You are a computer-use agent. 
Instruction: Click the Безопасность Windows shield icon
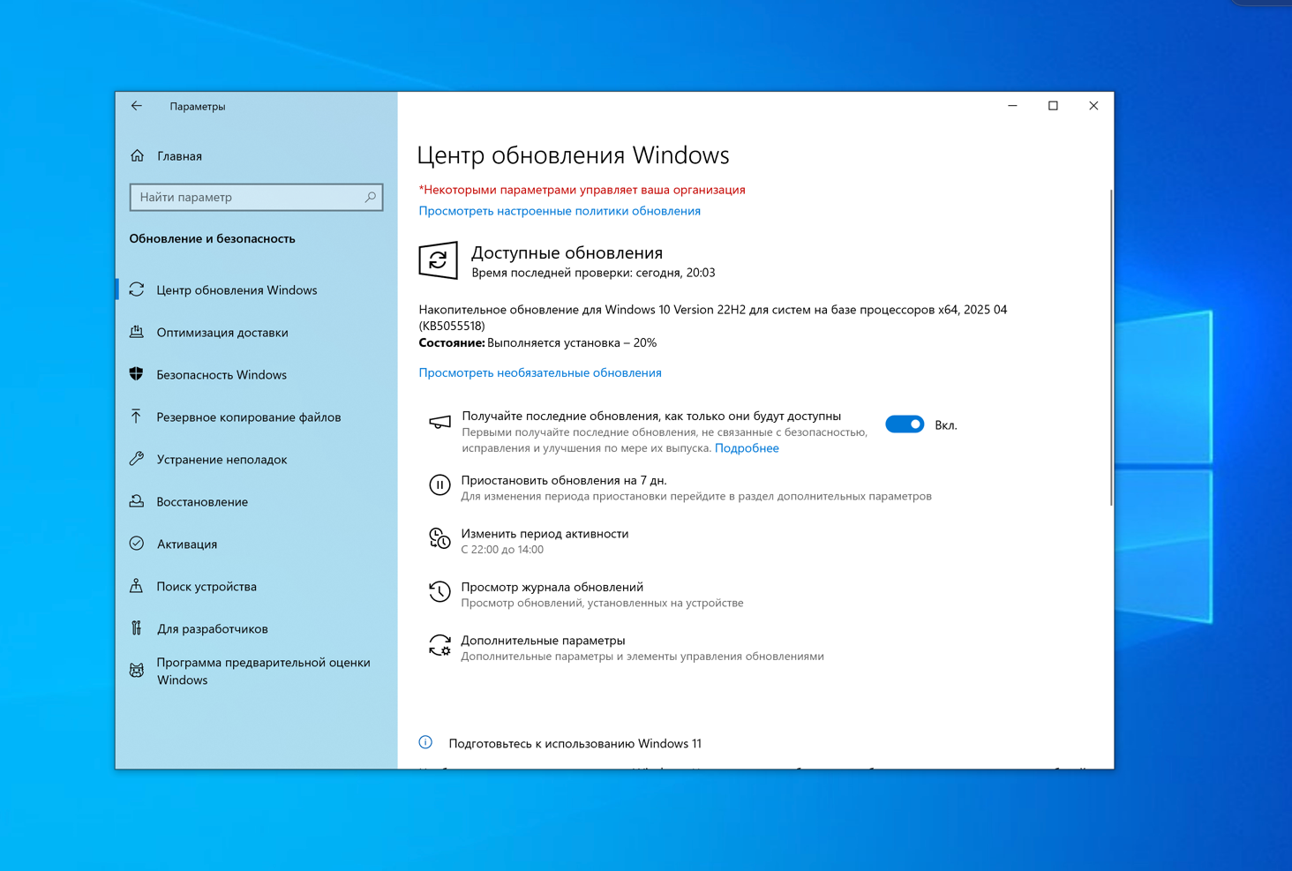[137, 374]
